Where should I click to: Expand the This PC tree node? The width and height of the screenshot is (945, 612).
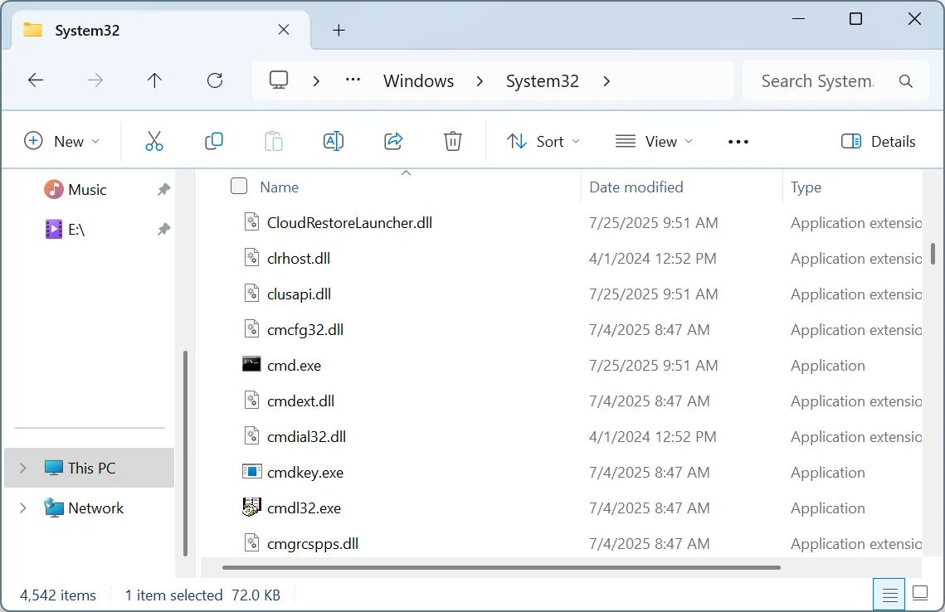pos(23,468)
